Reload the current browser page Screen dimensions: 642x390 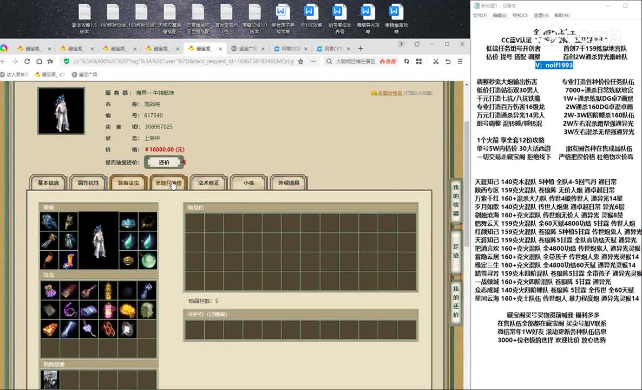point(27,61)
